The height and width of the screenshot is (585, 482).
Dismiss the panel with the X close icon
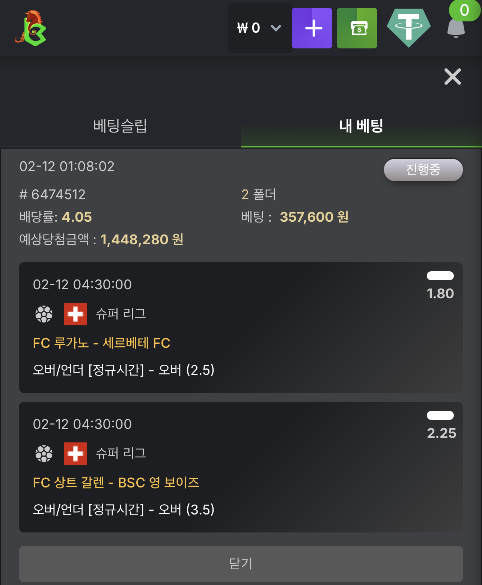coord(453,77)
